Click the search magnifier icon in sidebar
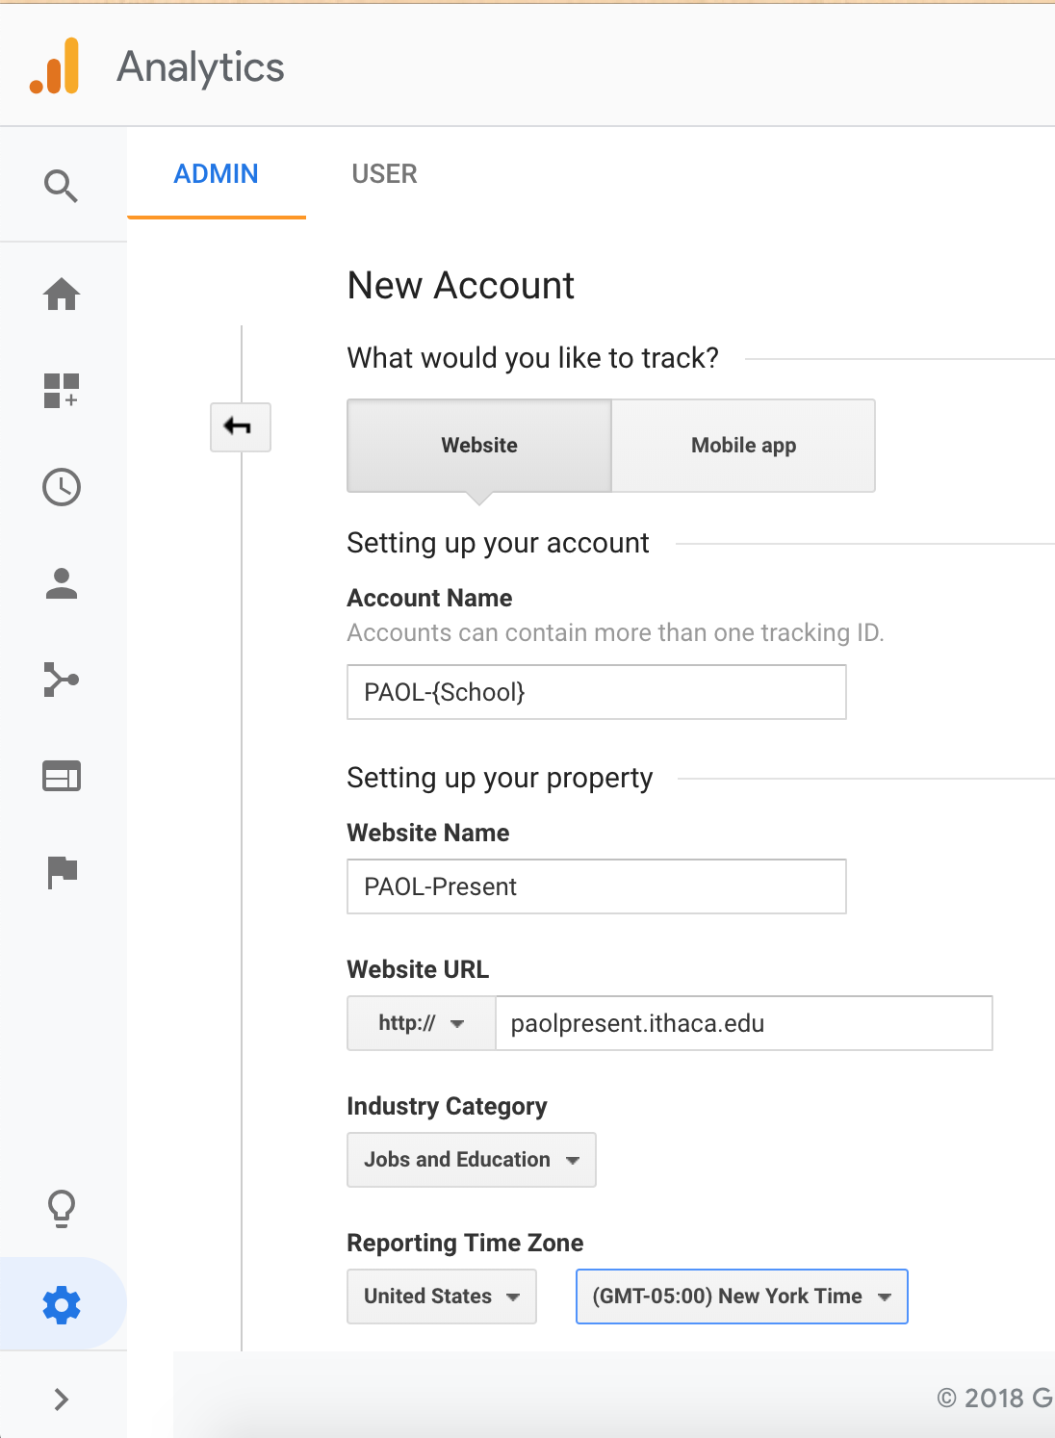 tap(61, 185)
